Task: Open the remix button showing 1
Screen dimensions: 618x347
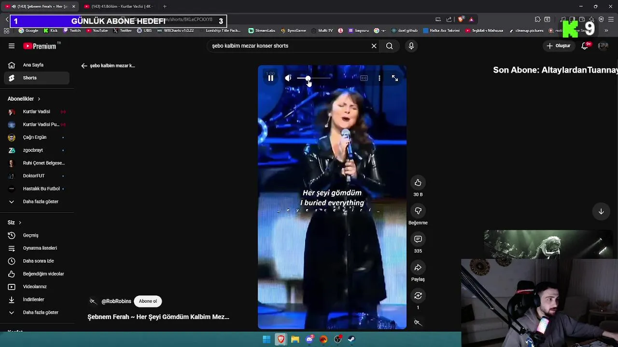Action: (418, 295)
